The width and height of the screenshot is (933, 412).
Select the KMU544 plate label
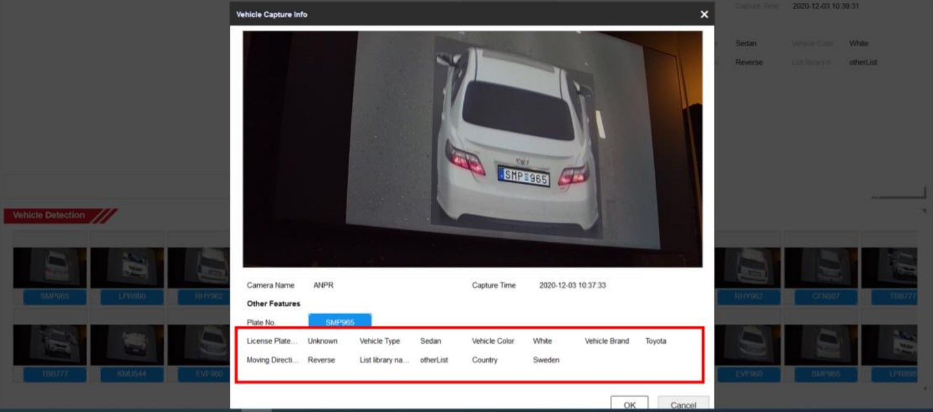click(x=127, y=374)
